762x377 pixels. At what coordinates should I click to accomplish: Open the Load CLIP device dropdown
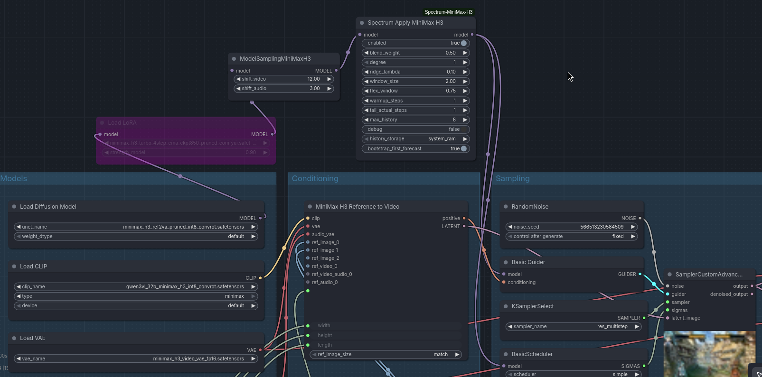[x=136, y=306]
